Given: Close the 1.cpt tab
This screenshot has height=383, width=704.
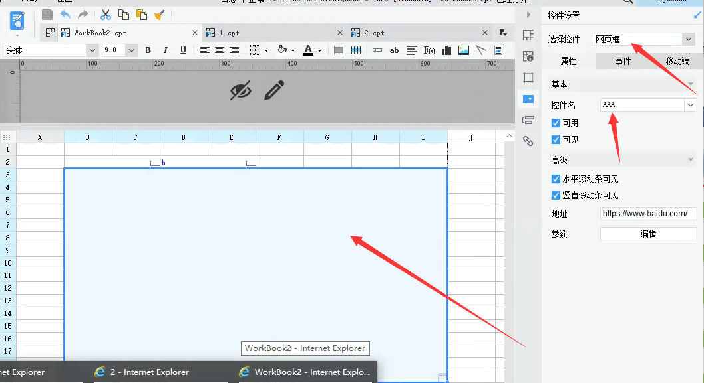Looking at the screenshot, I should [340, 33].
